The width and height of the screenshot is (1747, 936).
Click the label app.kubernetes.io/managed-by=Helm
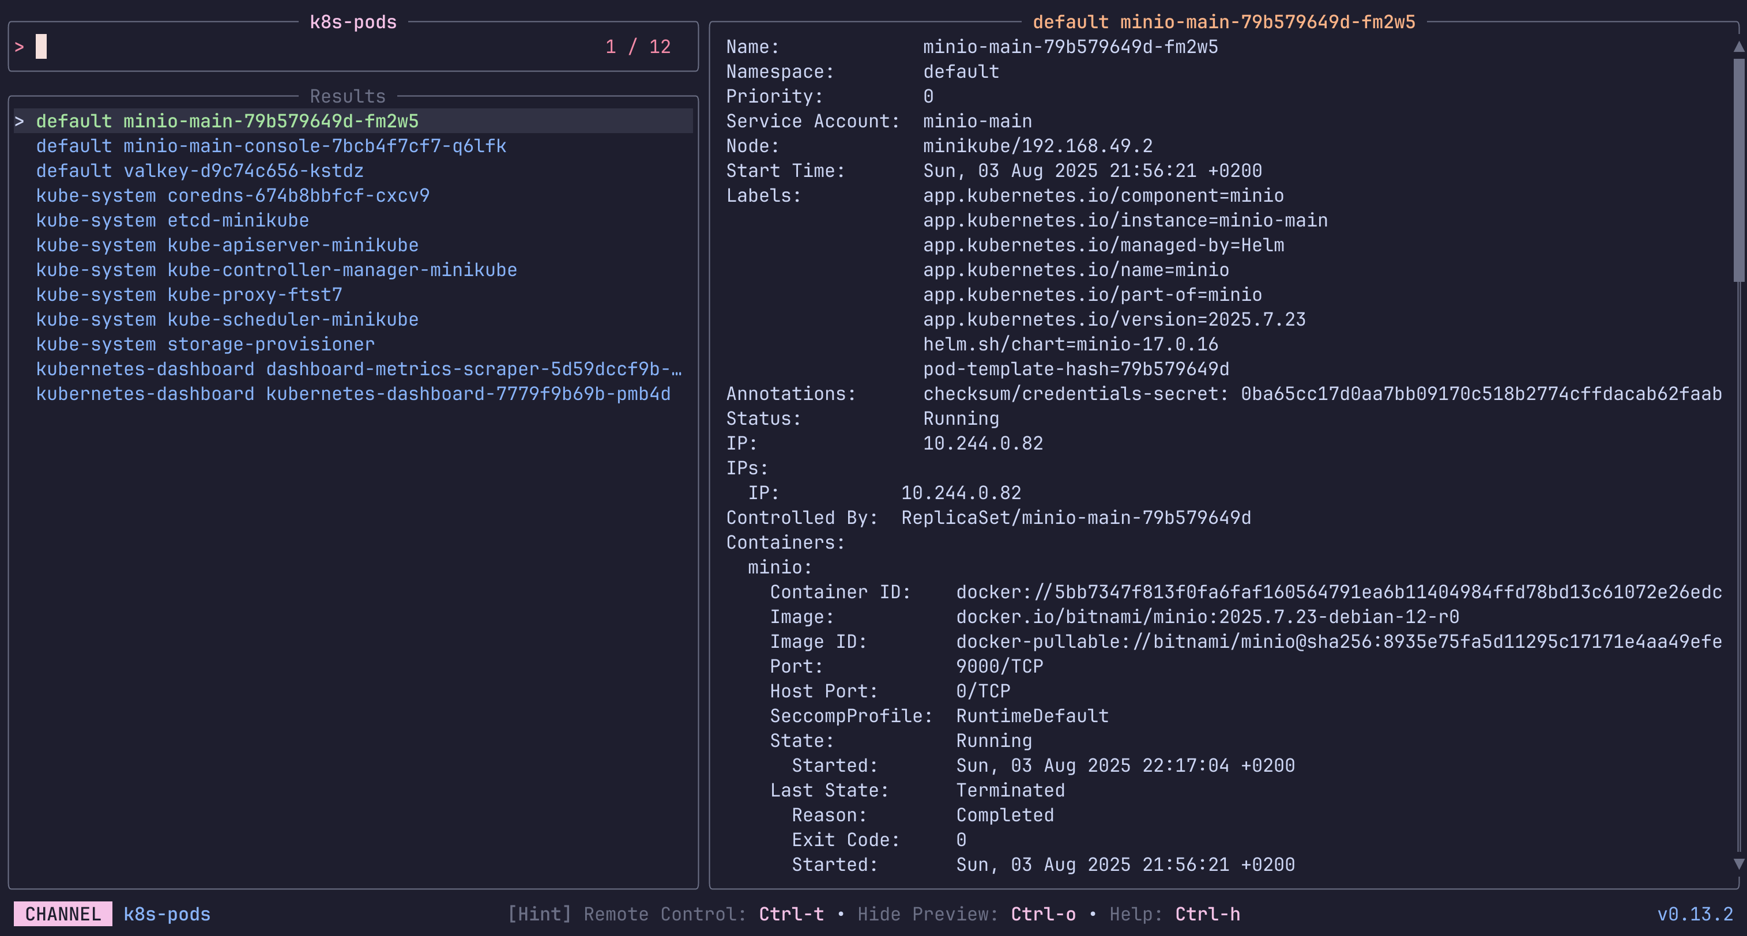coord(1104,246)
